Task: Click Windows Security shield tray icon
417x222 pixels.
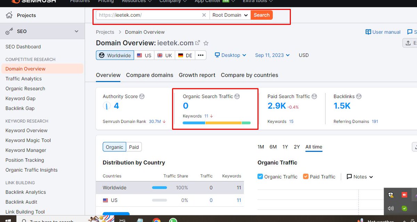Action: [x=391, y=195]
